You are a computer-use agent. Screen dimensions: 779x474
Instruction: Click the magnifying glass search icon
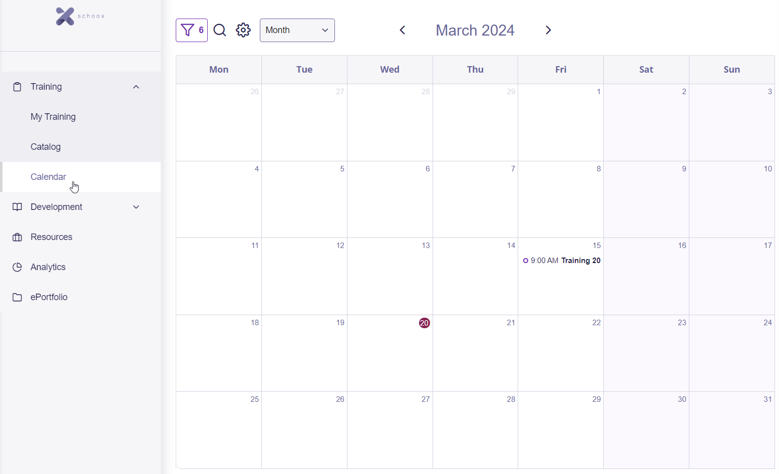(x=220, y=30)
